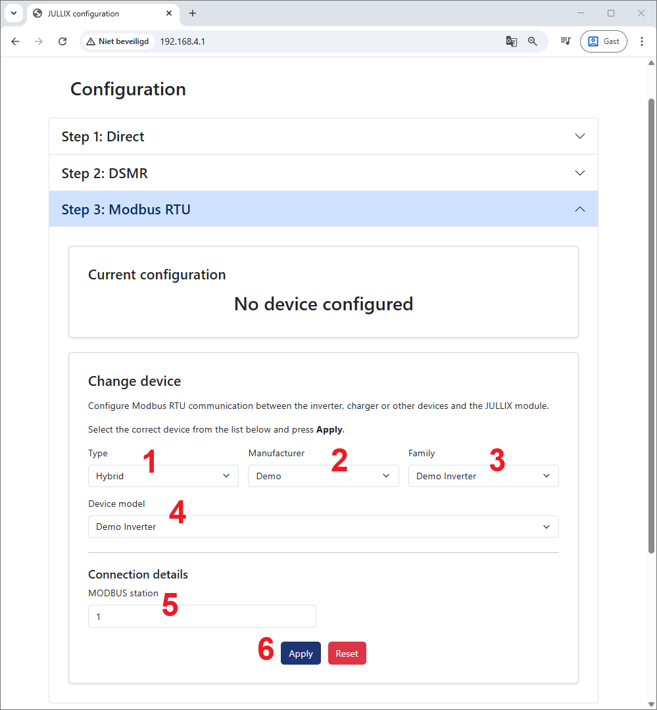Click the translate page icon

point(511,41)
